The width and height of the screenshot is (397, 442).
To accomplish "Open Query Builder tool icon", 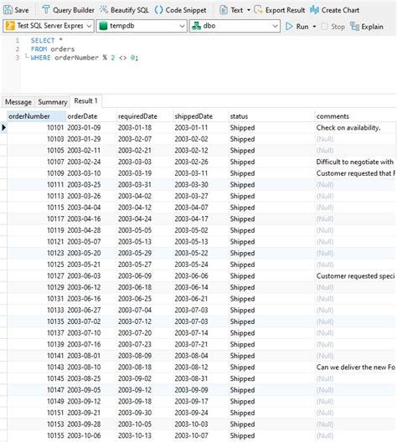I will [x=46, y=10].
